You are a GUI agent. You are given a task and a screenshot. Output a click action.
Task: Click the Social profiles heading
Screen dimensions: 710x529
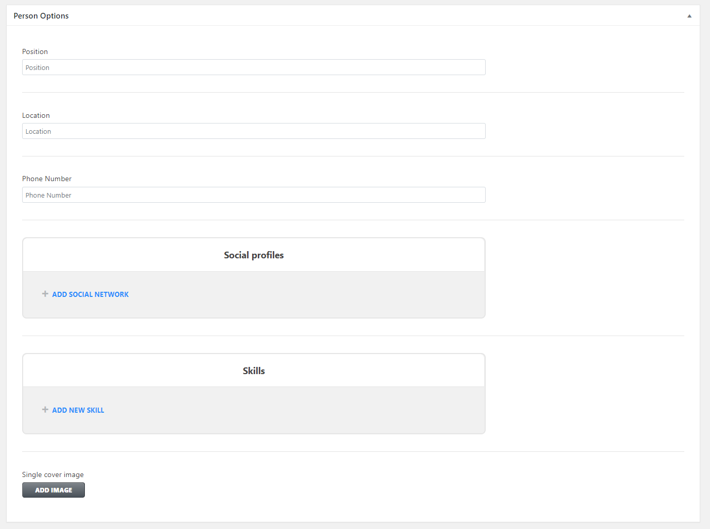pos(254,255)
